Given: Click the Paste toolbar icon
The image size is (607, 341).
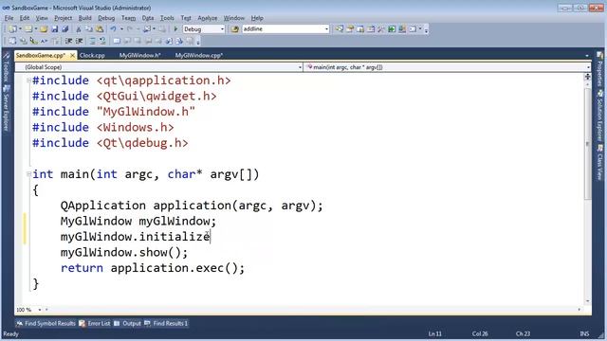Looking at the screenshot, I should click(100, 29).
